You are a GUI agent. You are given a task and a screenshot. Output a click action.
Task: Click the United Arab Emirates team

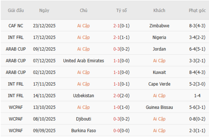(x=84, y=60)
